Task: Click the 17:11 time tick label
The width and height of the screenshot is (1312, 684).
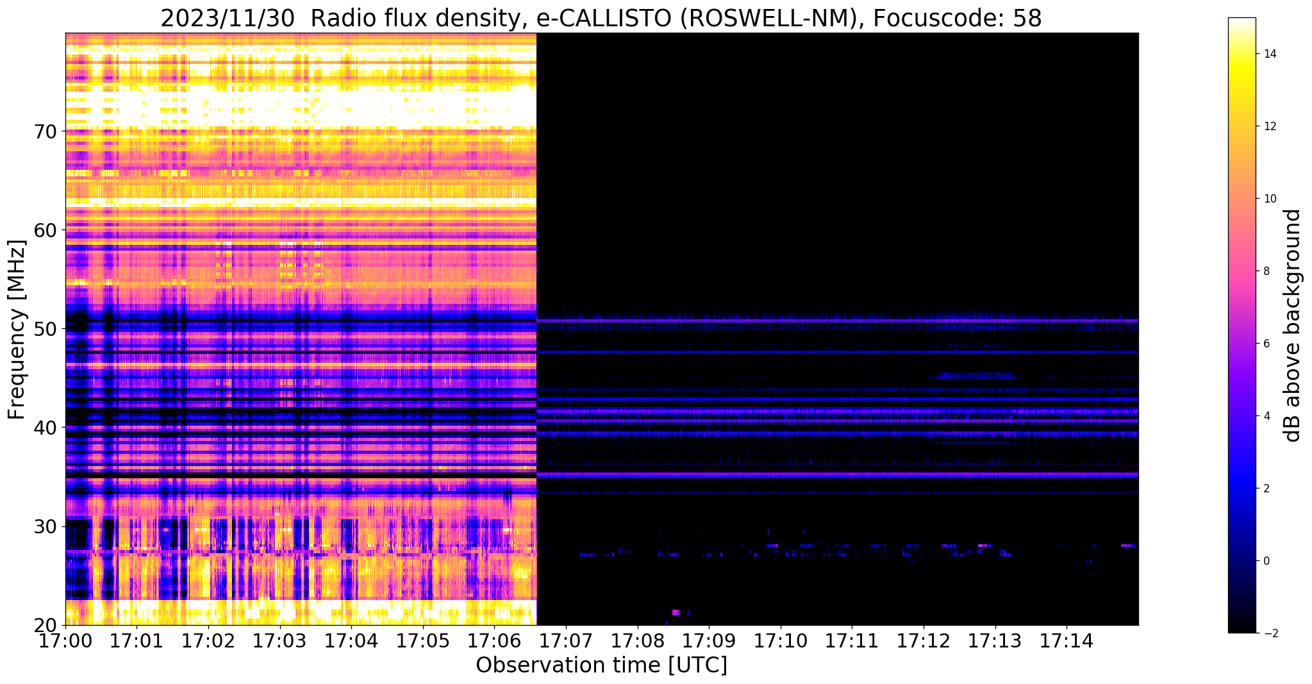Action: pos(852,640)
